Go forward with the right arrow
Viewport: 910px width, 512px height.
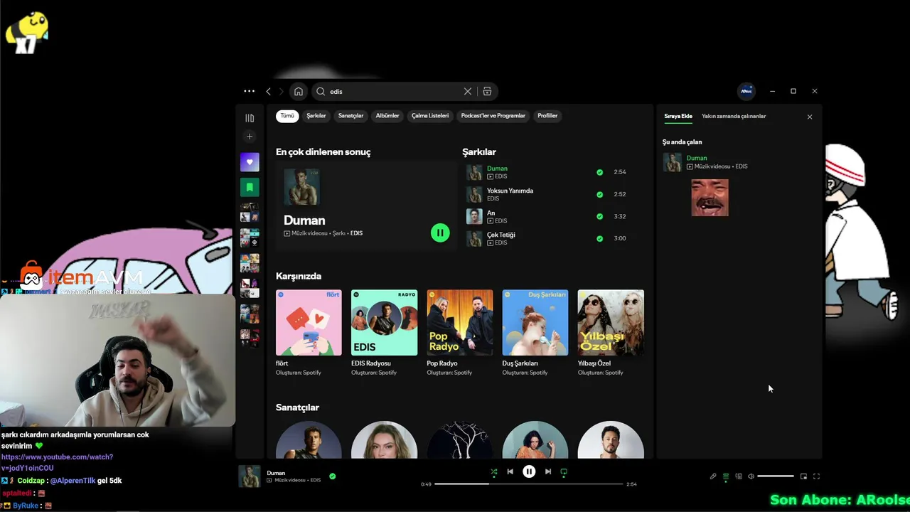[281, 91]
